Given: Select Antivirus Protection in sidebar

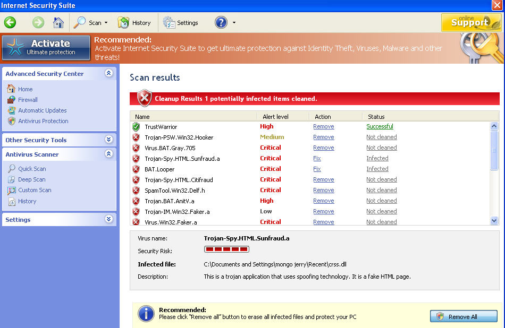Looking at the screenshot, I should pyautogui.click(x=43, y=121).
